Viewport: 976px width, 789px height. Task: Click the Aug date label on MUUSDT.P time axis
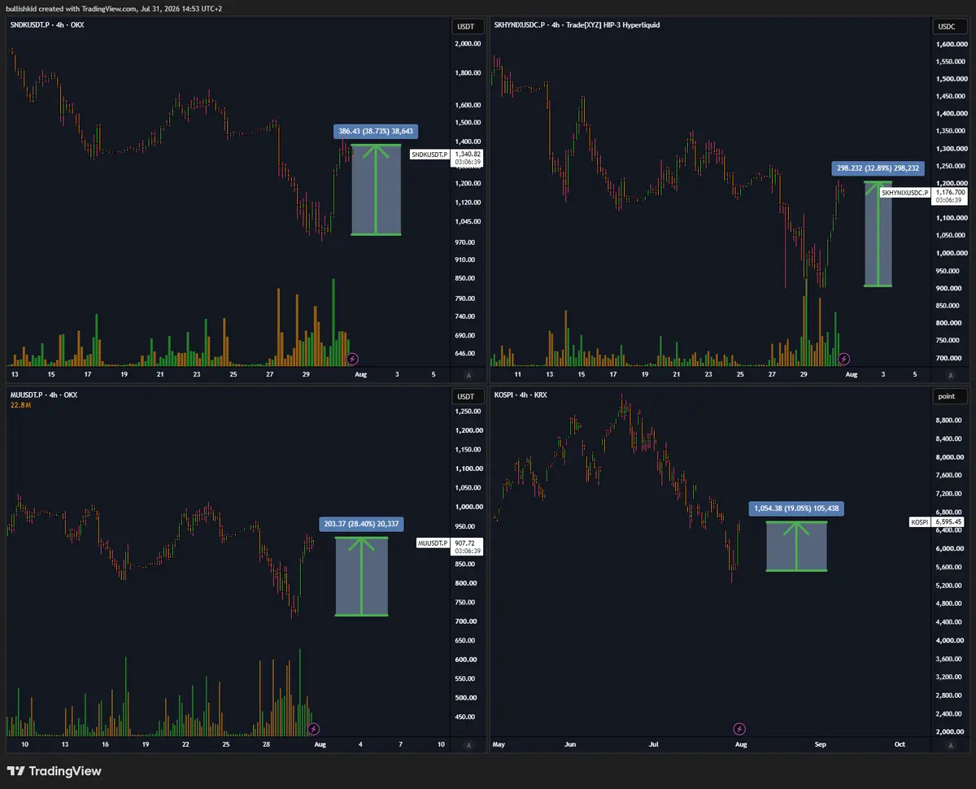[320, 744]
